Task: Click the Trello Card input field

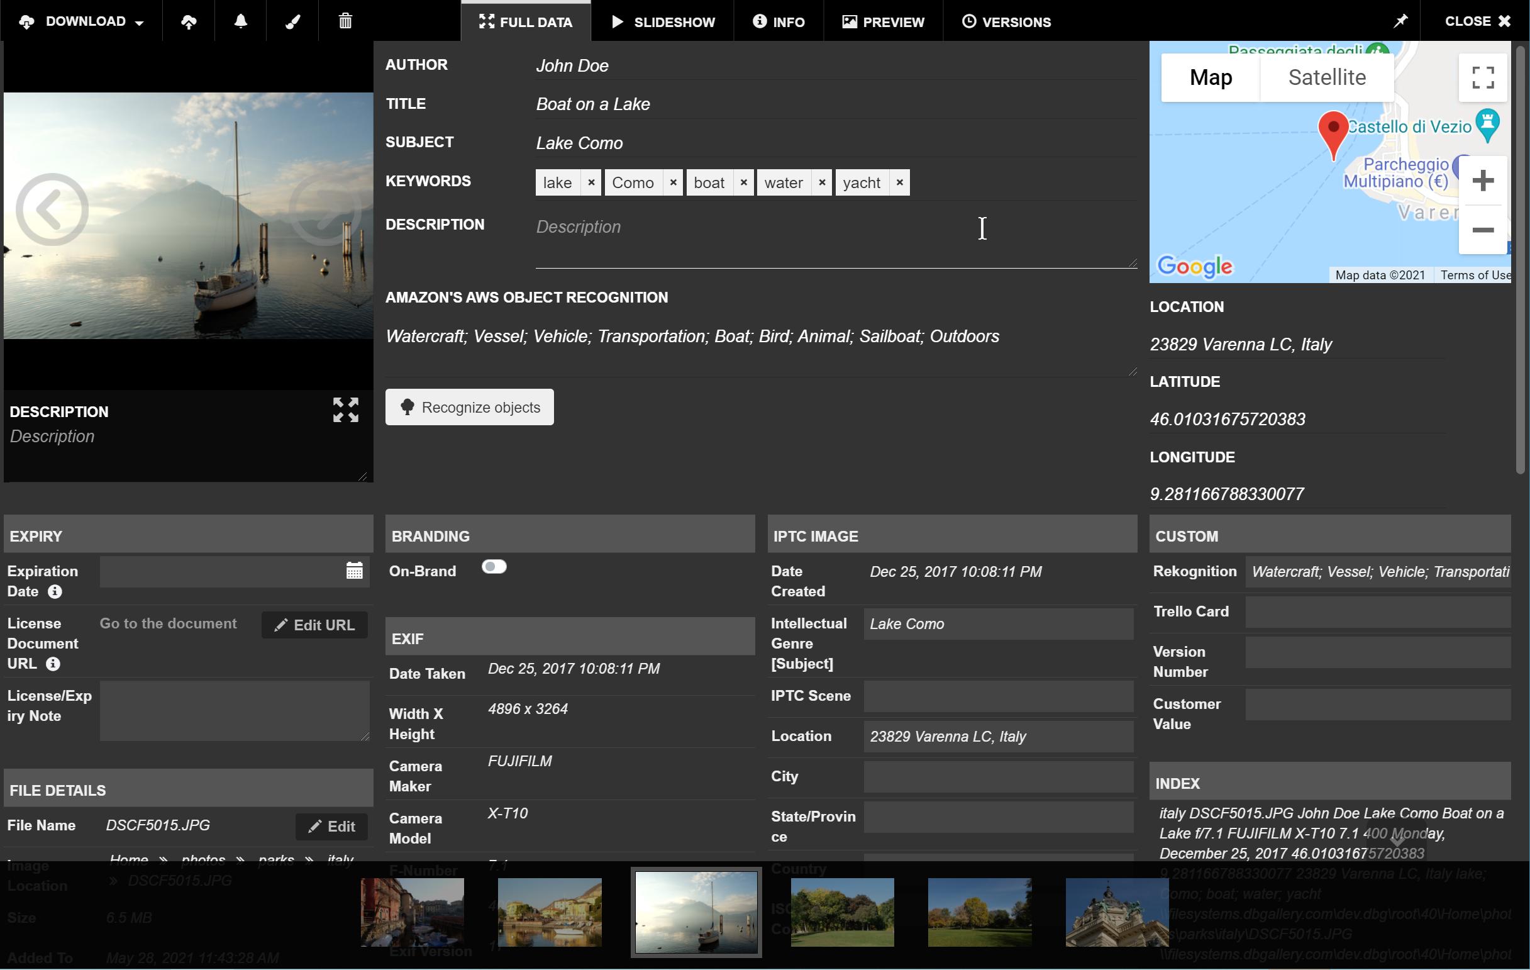Action: [x=1378, y=611]
